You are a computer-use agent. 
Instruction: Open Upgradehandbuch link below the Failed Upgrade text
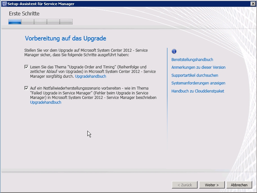click(46, 102)
